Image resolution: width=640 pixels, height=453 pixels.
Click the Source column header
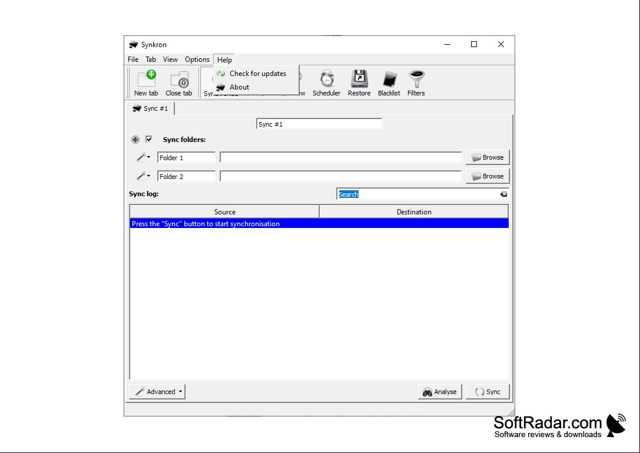(224, 211)
